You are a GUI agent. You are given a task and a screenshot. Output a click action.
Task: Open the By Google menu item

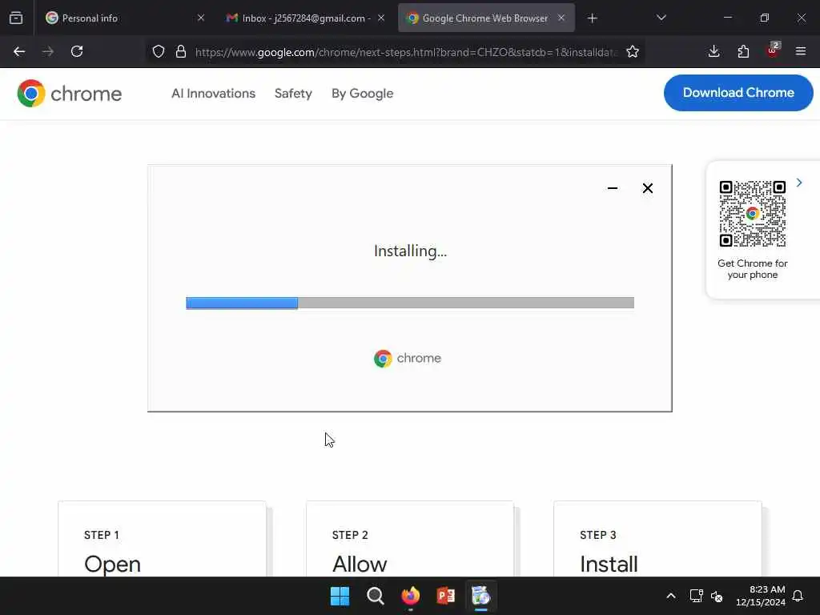[362, 93]
